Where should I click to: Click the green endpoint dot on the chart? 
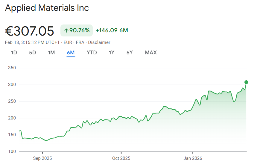(246, 82)
